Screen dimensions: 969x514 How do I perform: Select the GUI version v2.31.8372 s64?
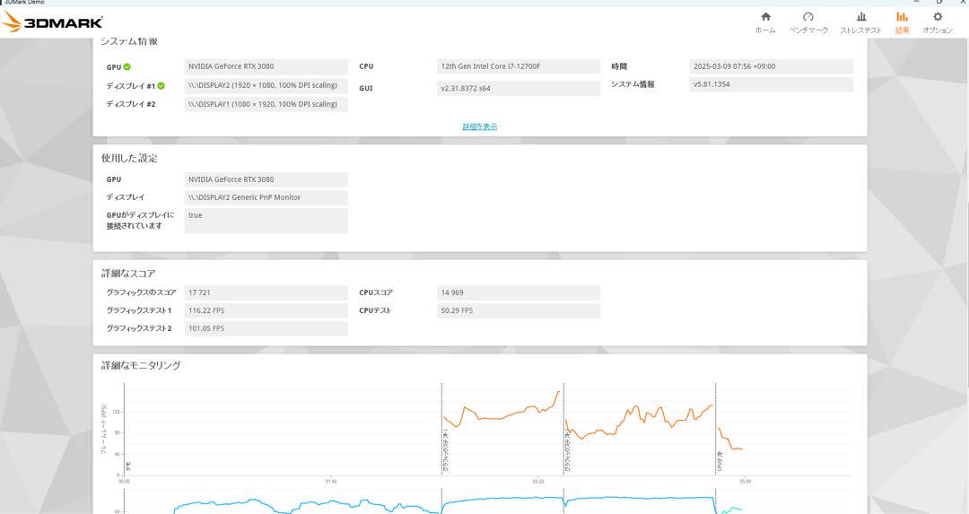click(519, 88)
